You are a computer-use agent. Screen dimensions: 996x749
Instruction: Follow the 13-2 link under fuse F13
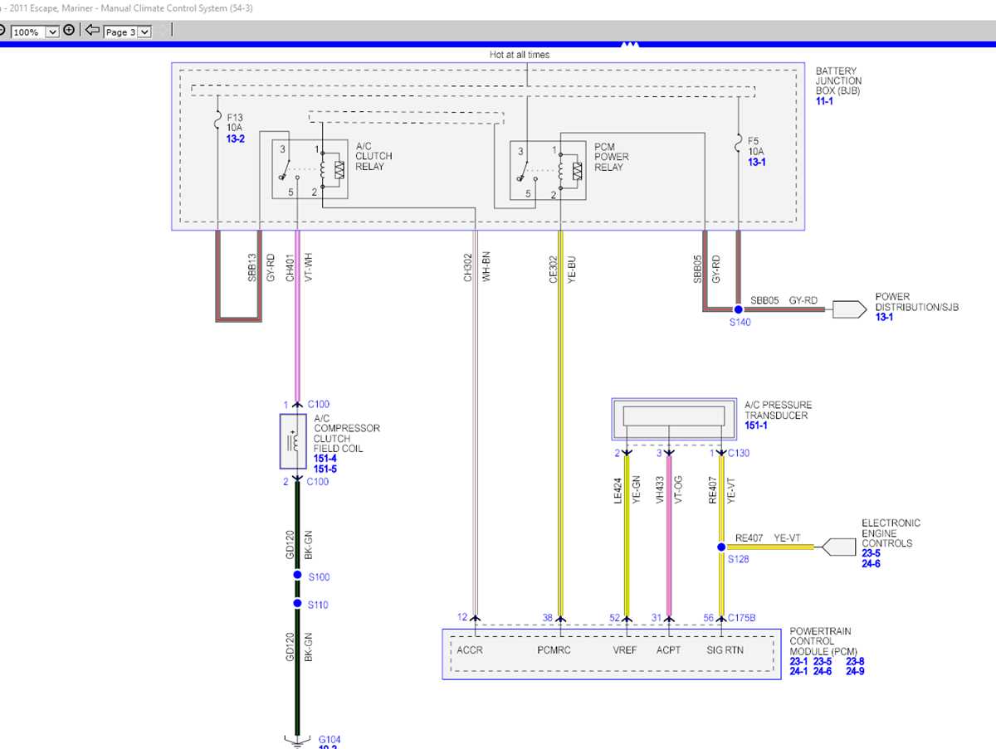click(236, 139)
